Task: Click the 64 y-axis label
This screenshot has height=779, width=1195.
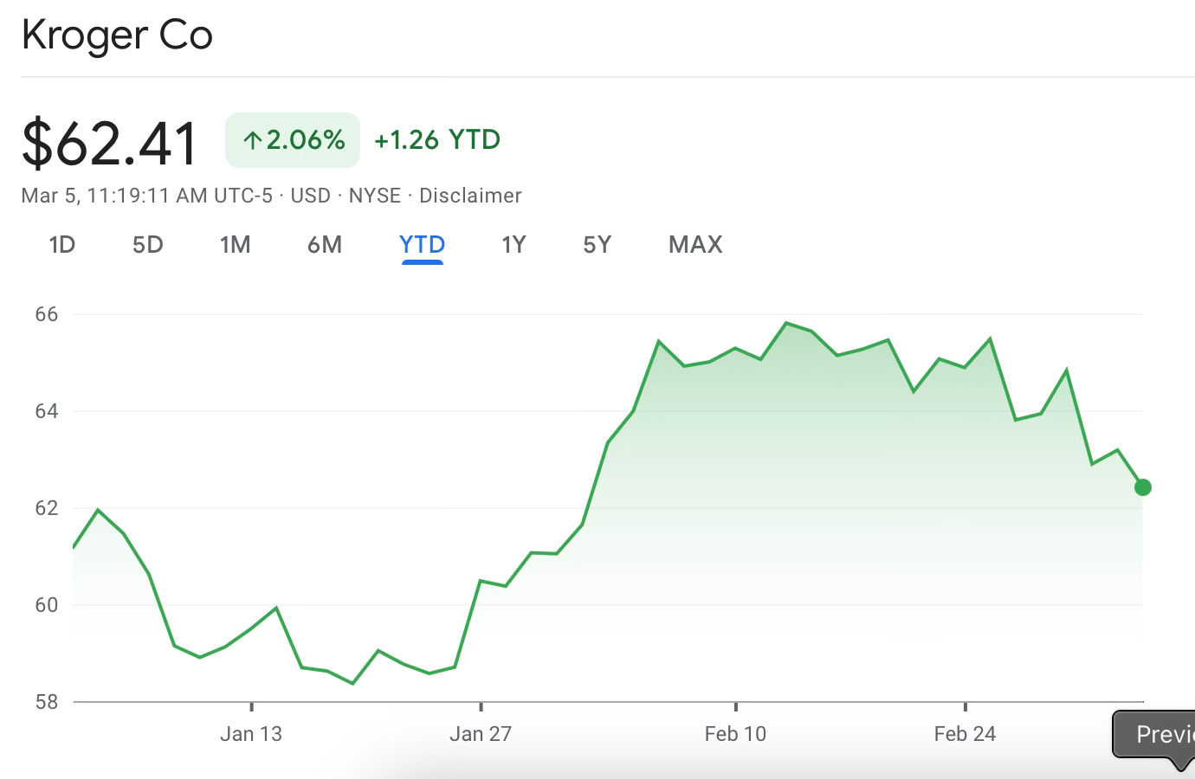Action: [x=47, y=411]
